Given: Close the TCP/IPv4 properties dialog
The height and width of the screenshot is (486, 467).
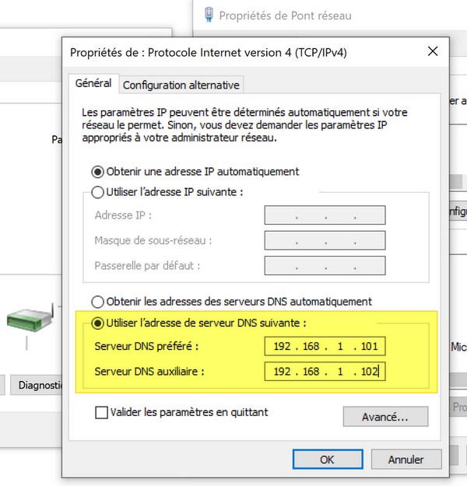Looking at the screenshot, I should (x=433, y=51).
